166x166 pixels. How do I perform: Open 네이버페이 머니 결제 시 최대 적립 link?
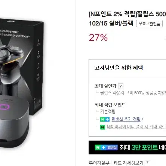136,127
